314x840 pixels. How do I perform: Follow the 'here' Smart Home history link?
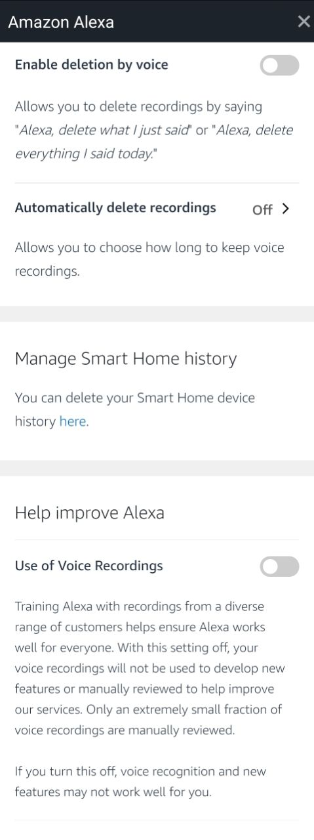pyautogui.click(x=72, y=421)
